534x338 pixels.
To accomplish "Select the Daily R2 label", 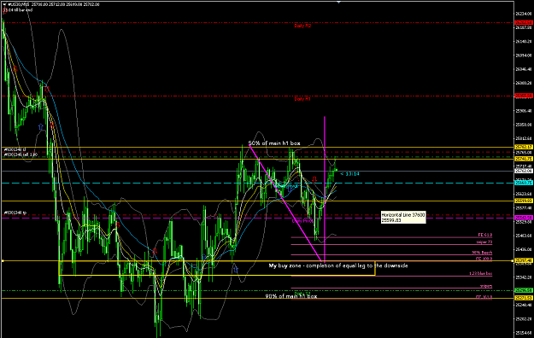I will pyautogui.click(x=302, y=26).
